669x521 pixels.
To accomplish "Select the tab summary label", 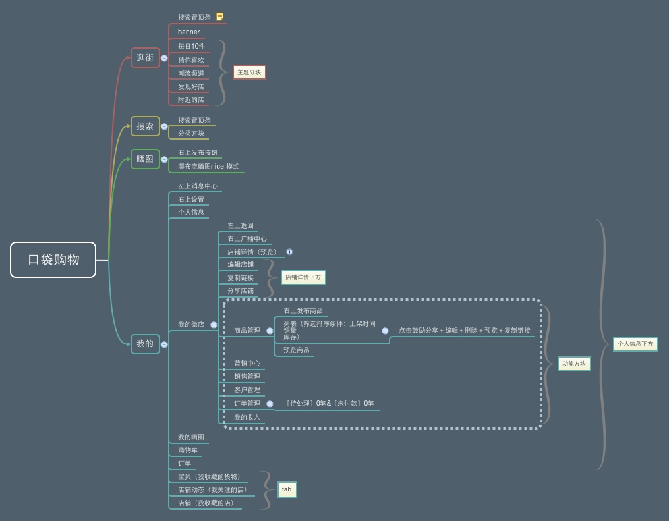I will (287, 489).
